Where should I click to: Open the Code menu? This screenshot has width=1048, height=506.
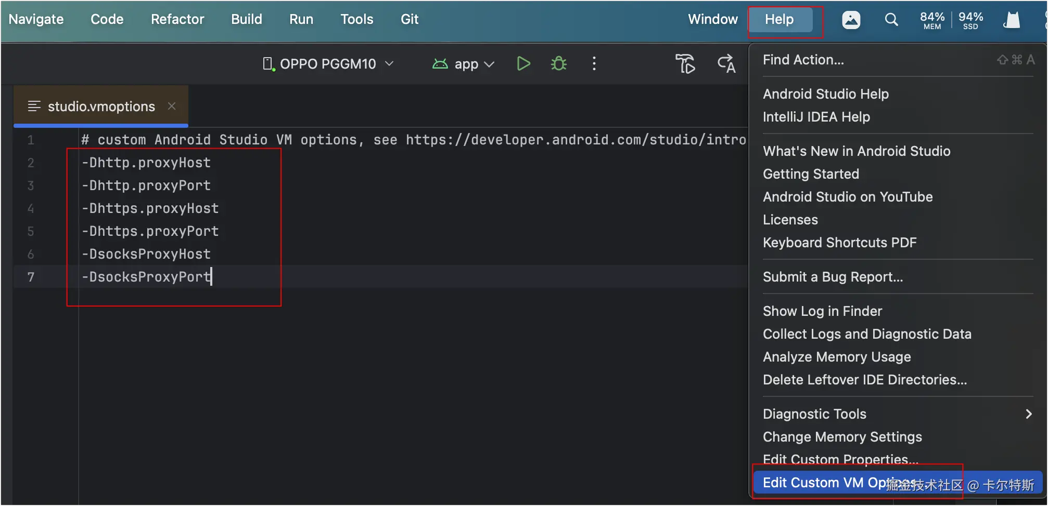107,19
